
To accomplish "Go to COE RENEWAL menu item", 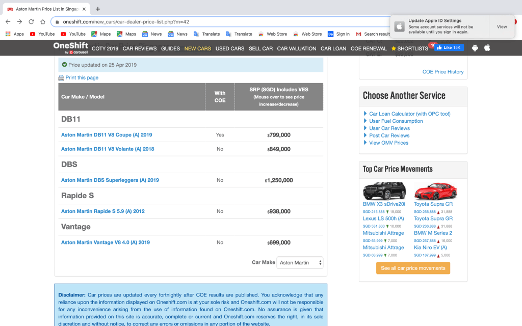I will click(369, 48).
